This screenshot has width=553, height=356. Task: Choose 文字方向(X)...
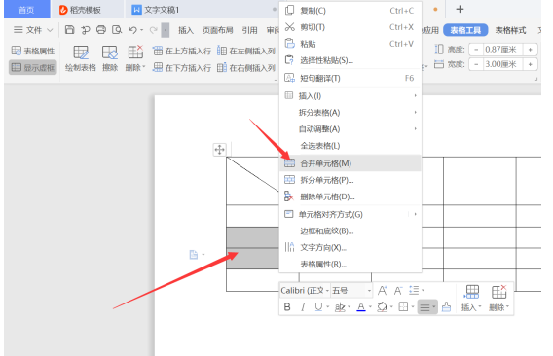tap(350, 247)
